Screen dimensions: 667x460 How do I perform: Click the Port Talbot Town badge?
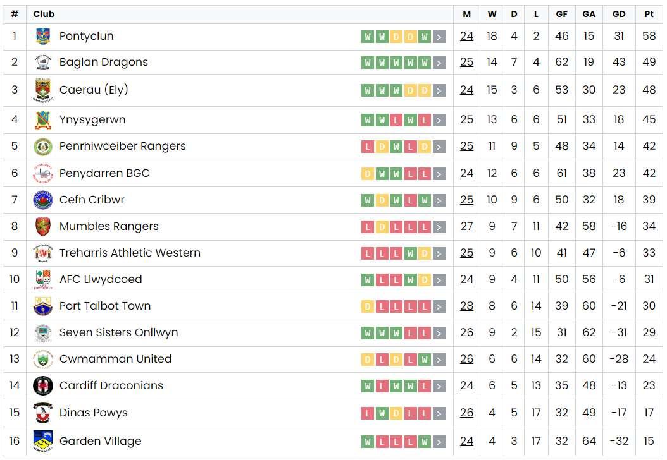click(43, 306)
